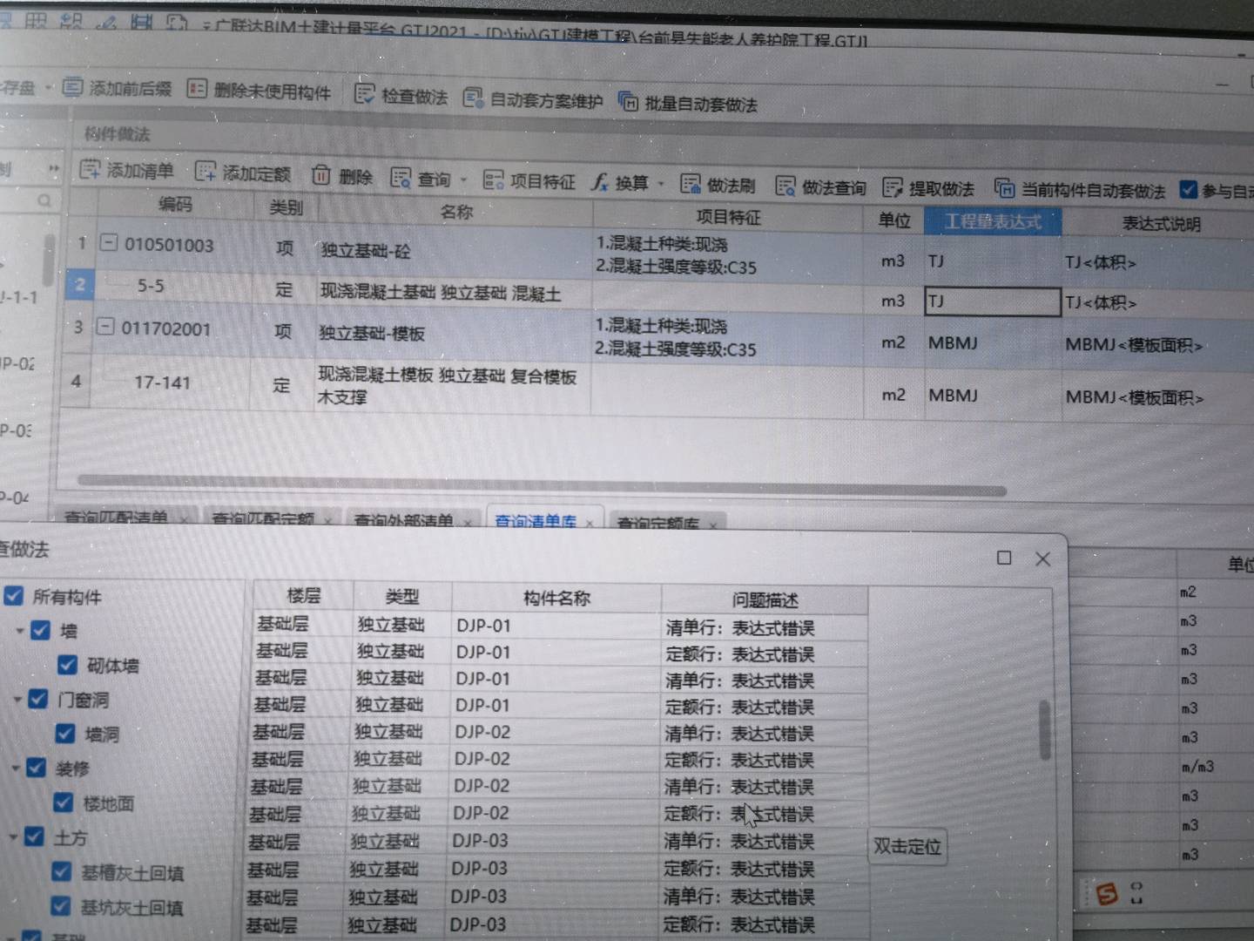Viewport: 1254px width, 941px height.
Task: Collapse the 土方 tree node
Action: pyautogui.click(x=13, y=837)
